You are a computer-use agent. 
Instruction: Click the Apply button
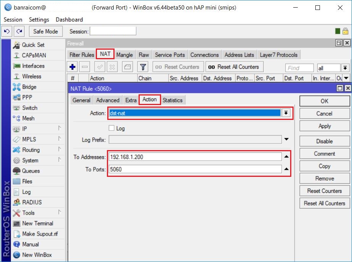point(324,126)
